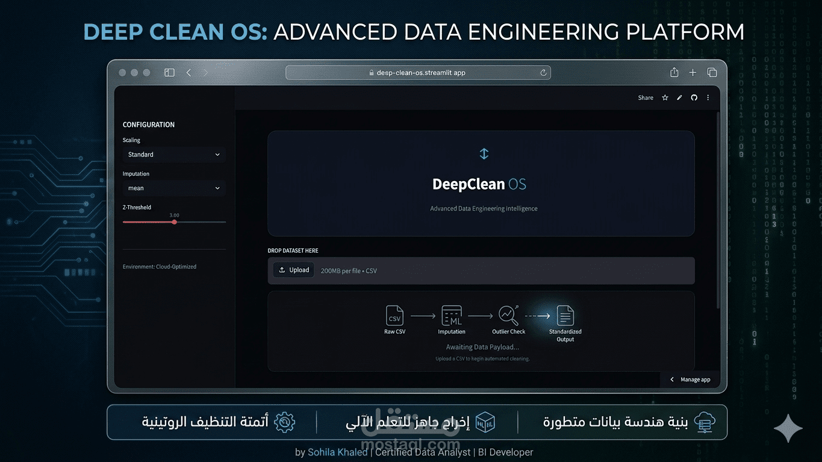The height and width of the screenshot is (462, 822).
Task: Click the Imputation ML icon
Action: 452,316
